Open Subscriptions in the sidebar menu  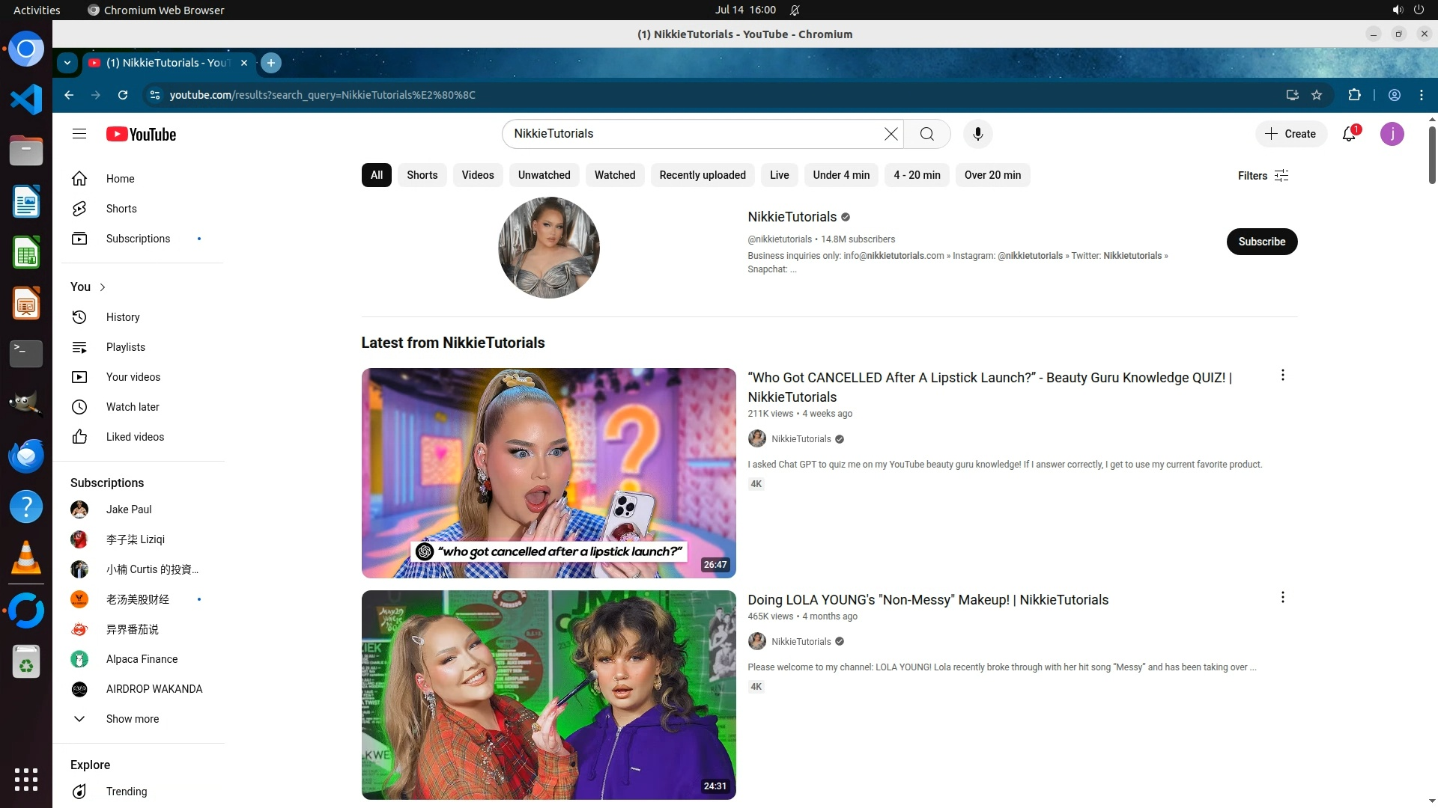pos(138,239)
